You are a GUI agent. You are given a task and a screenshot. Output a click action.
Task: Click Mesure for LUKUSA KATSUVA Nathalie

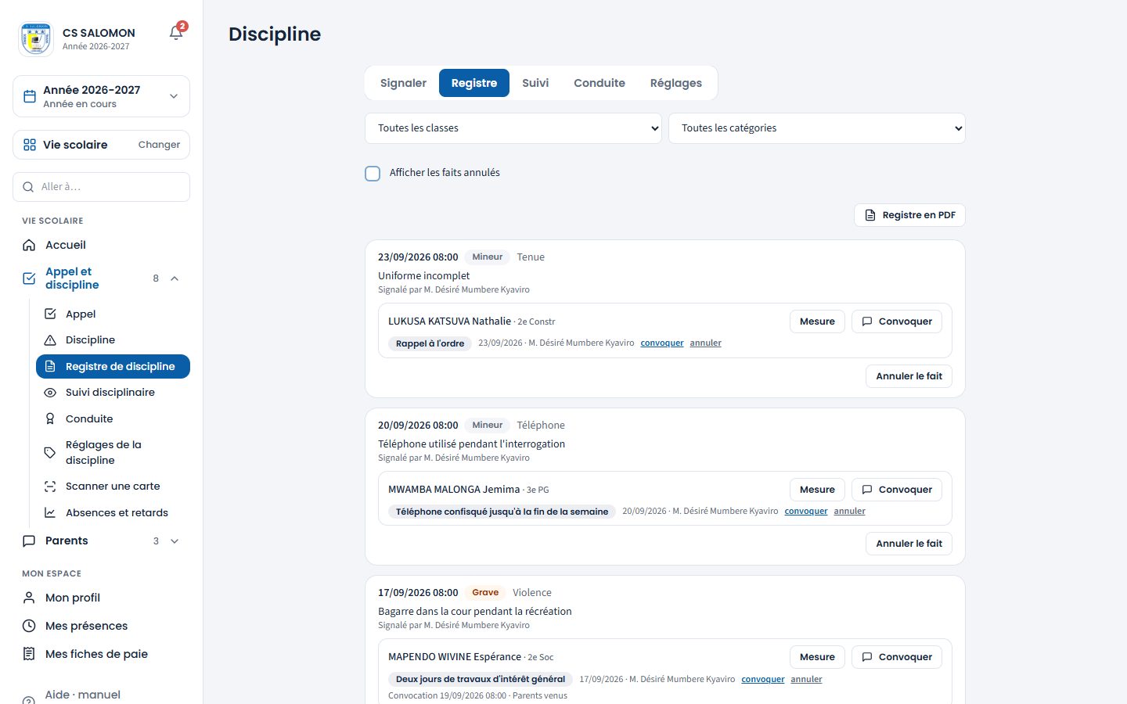point(817,321)
